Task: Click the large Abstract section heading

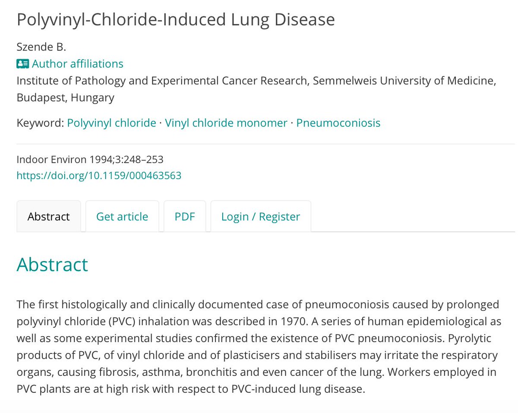Action: tap(52, 265)
